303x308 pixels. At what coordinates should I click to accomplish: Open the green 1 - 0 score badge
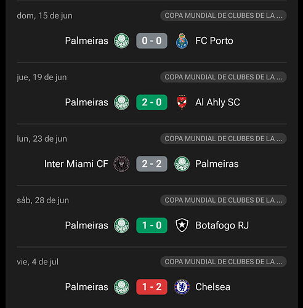click(151, 225)
